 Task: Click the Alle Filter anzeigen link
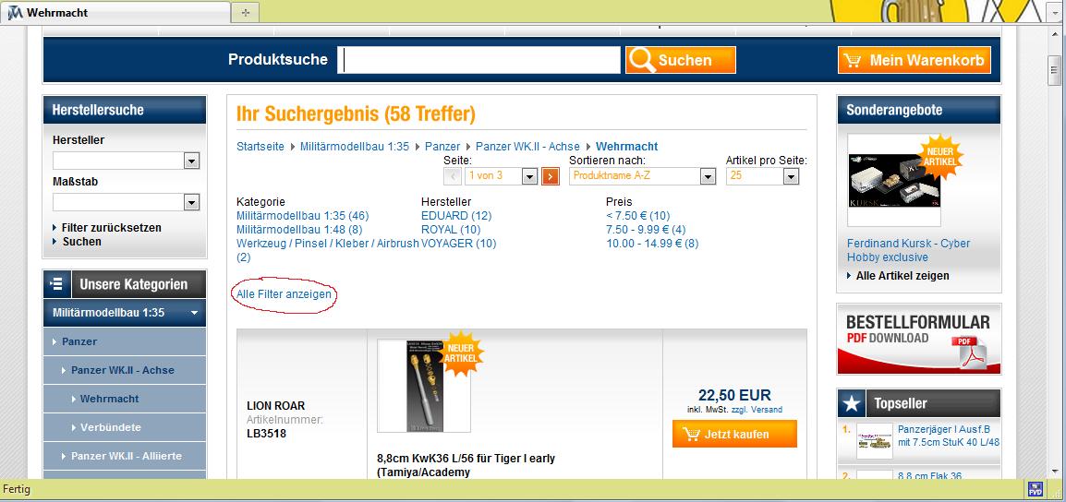pos(285,294)
